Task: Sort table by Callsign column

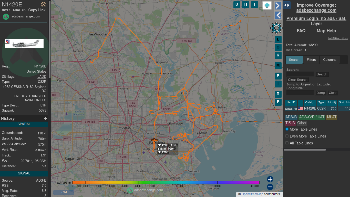Action: tap(310, 103)
